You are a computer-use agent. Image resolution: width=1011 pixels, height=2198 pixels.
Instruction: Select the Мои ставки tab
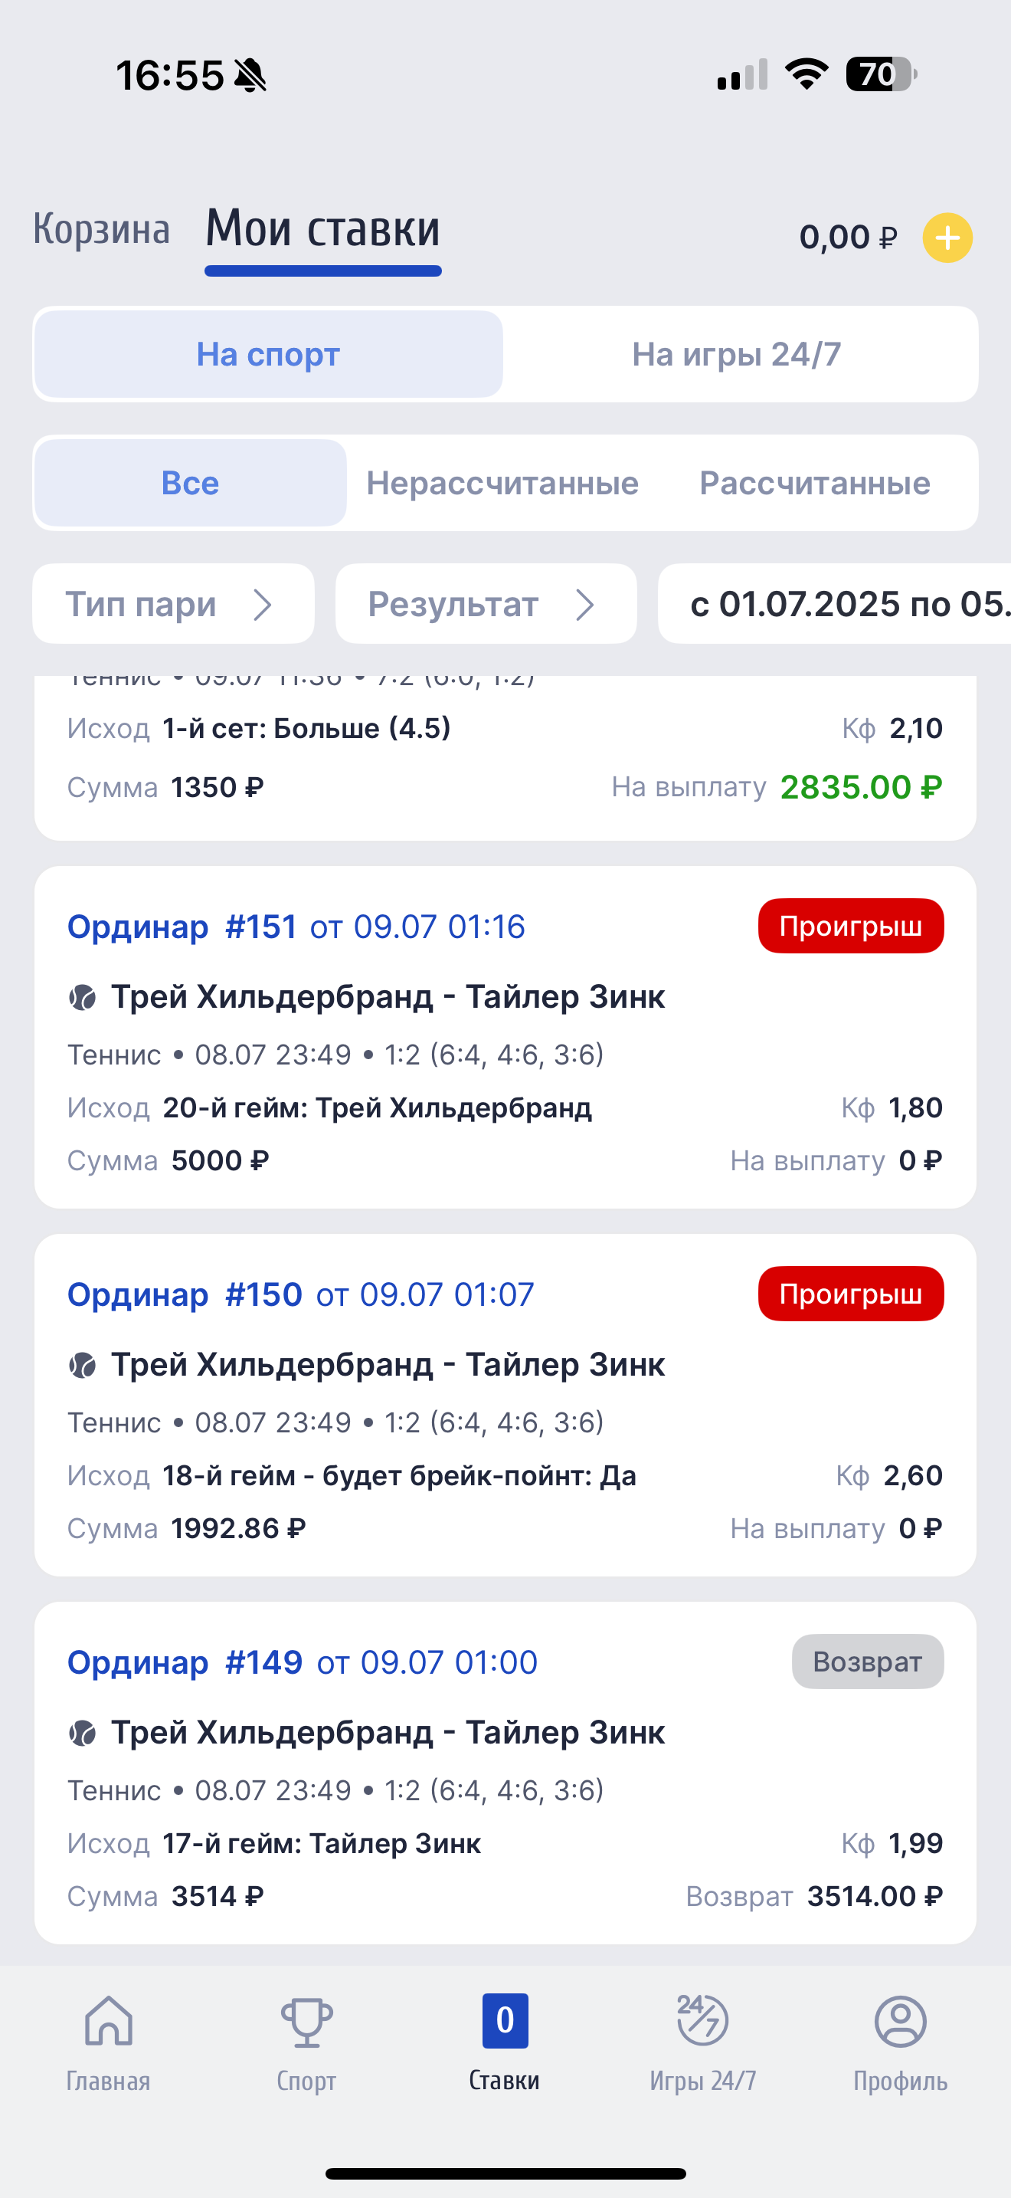click(x=323, y=229)
